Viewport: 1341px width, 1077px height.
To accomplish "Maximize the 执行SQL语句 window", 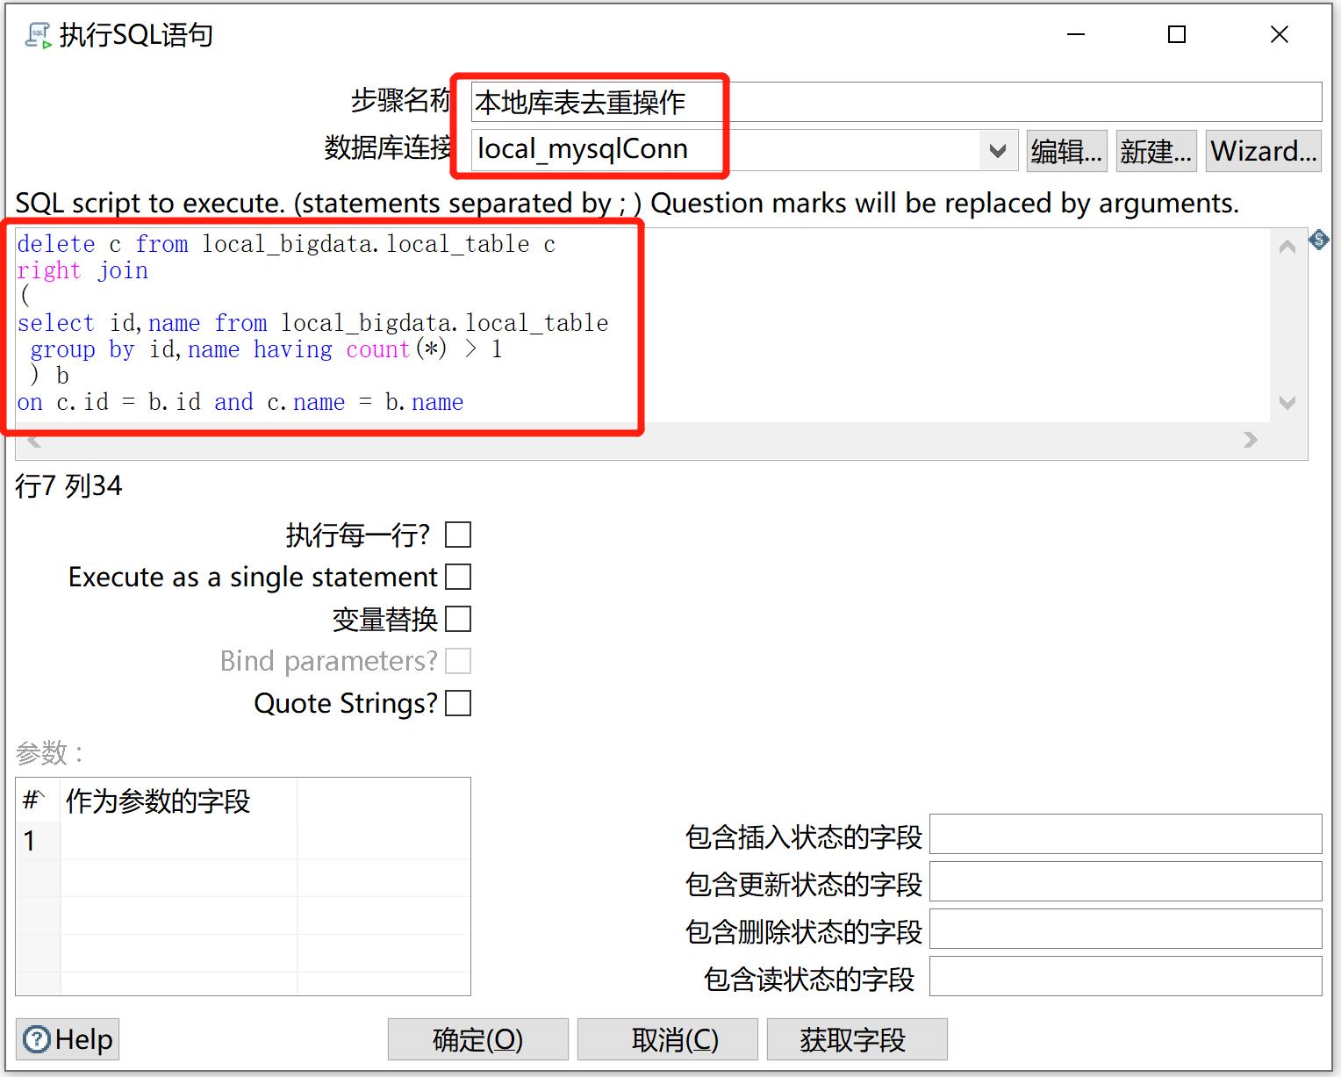I will [x=1177, y=34].
